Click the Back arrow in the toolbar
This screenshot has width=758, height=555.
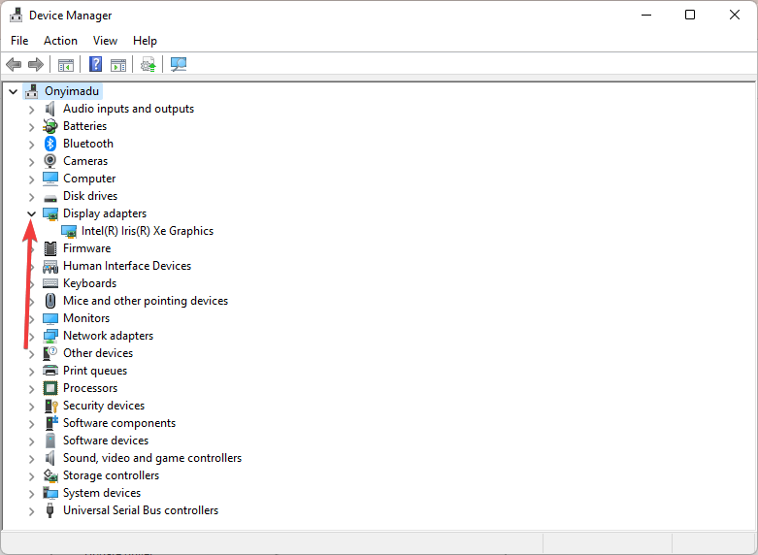tap(14, 64)
